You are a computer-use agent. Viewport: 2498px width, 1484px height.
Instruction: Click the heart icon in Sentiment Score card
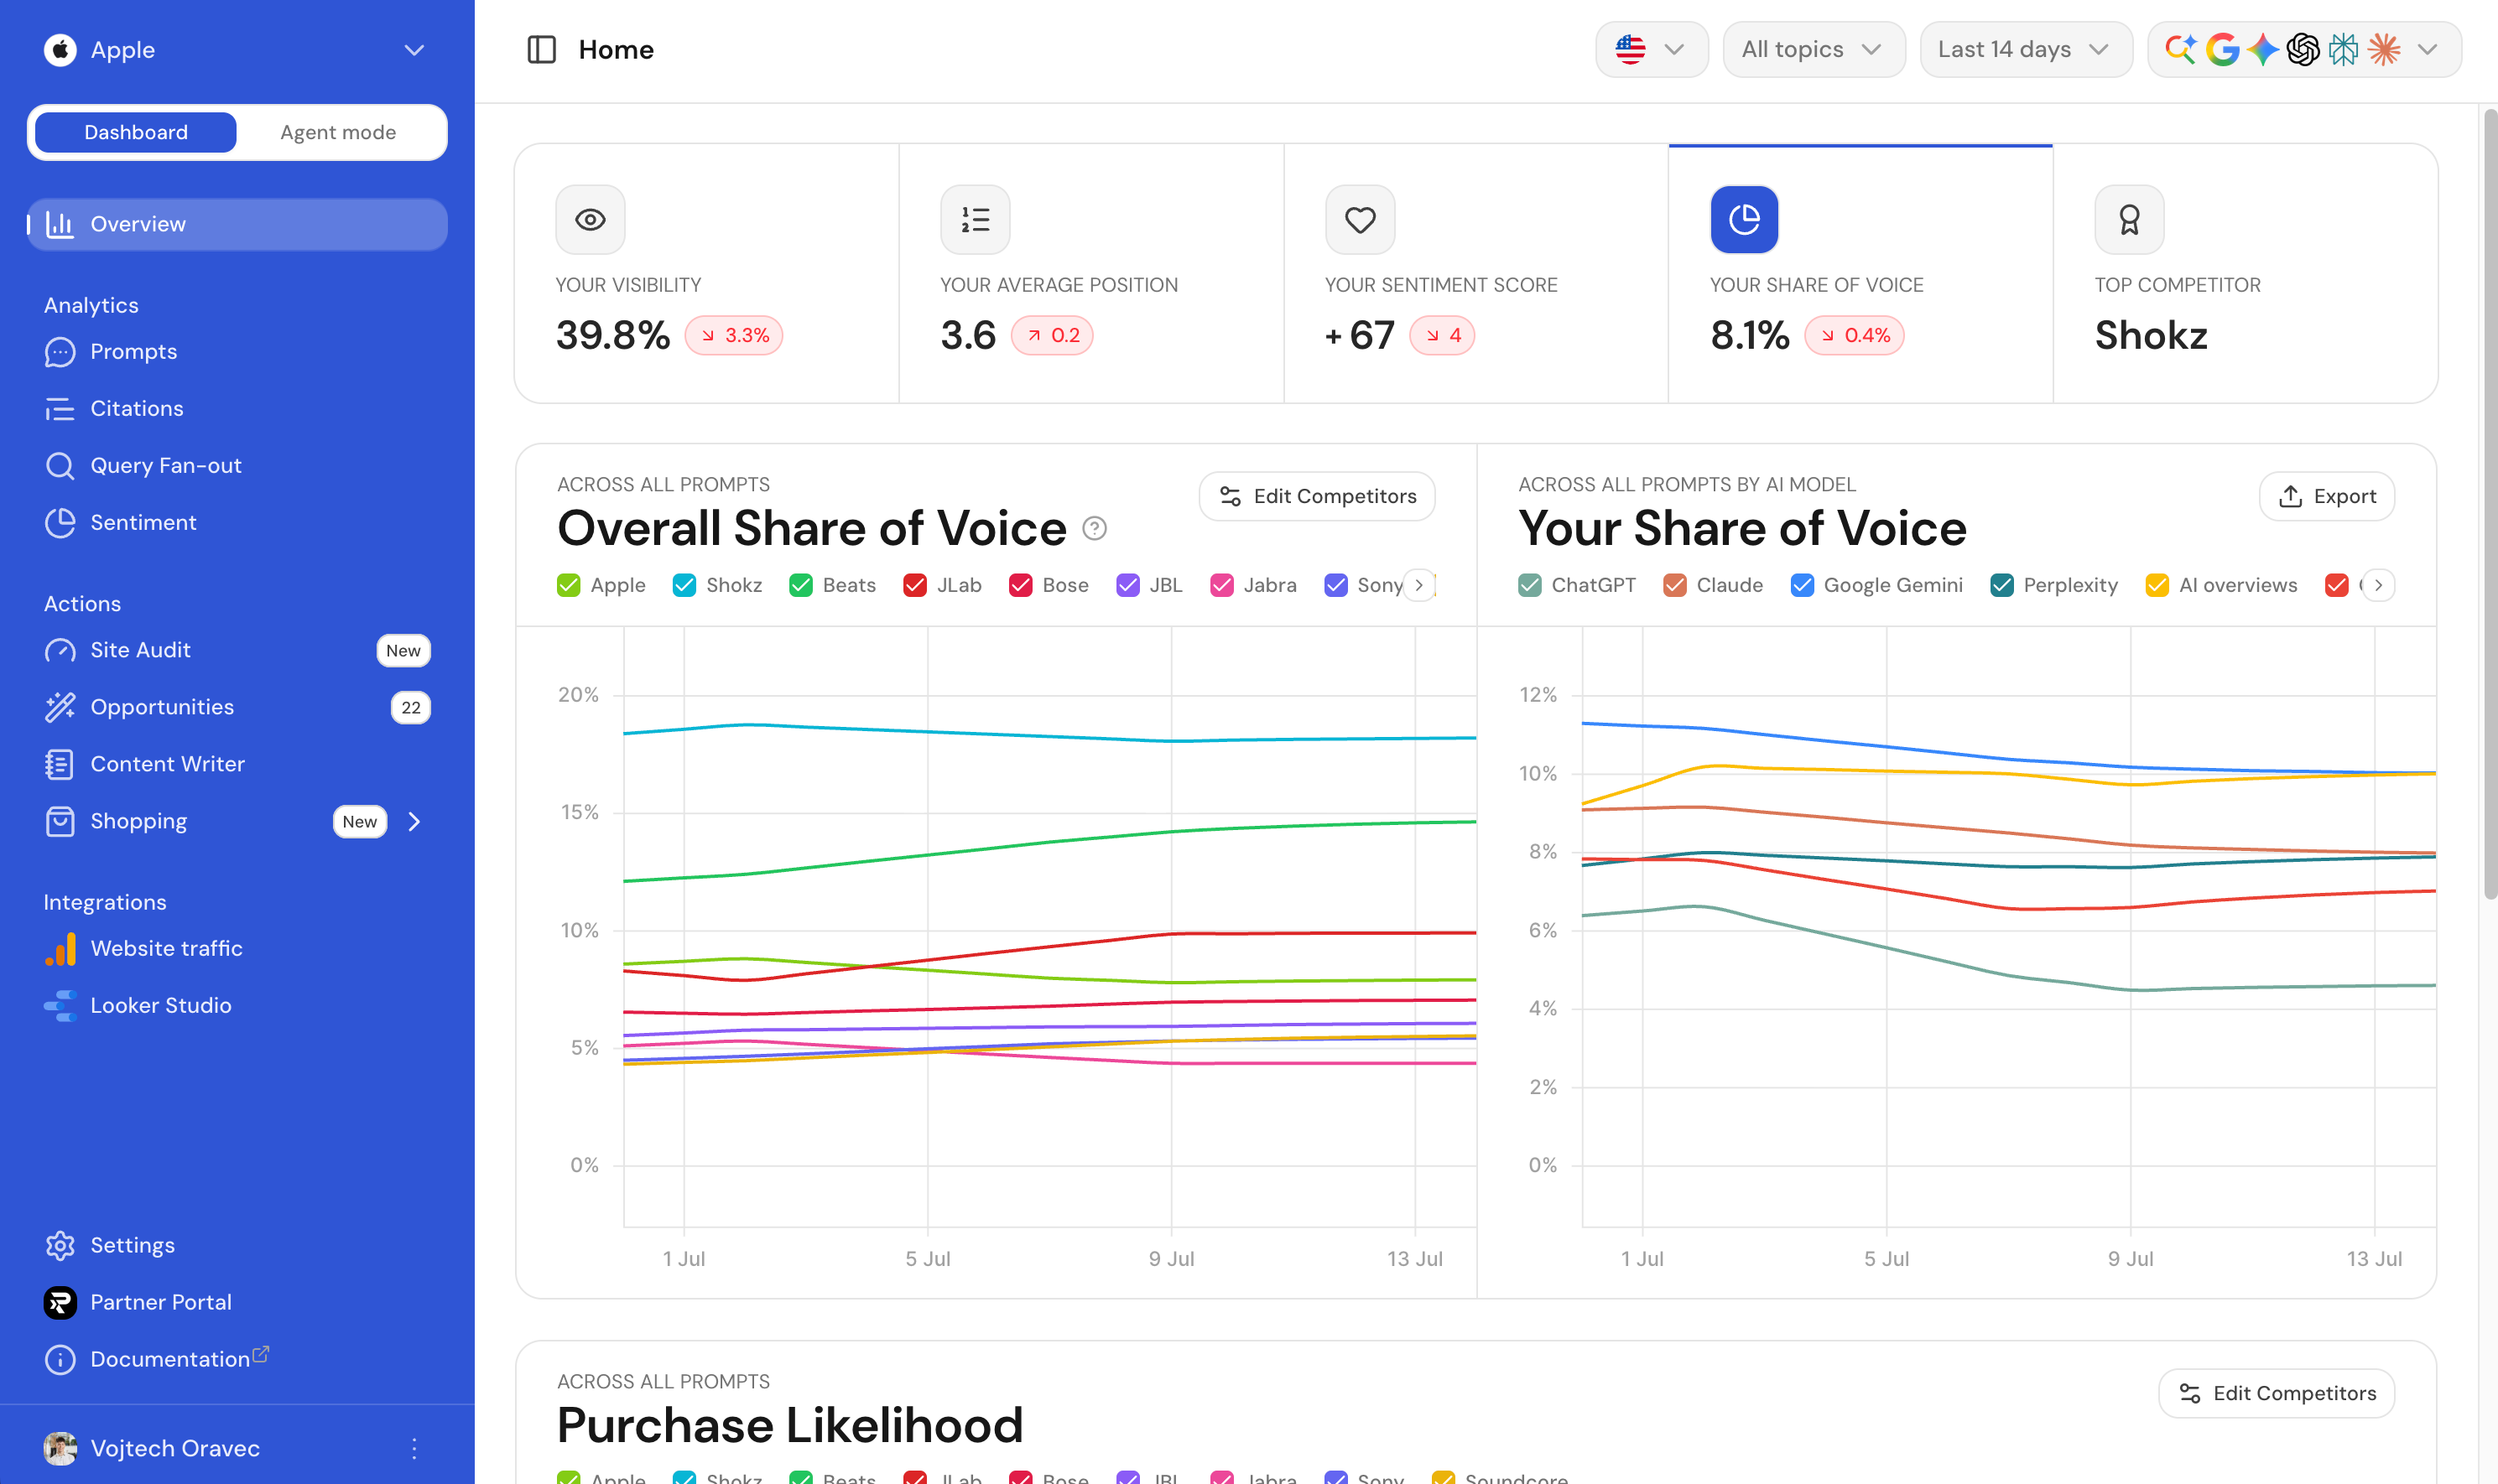click(1360, 219)
